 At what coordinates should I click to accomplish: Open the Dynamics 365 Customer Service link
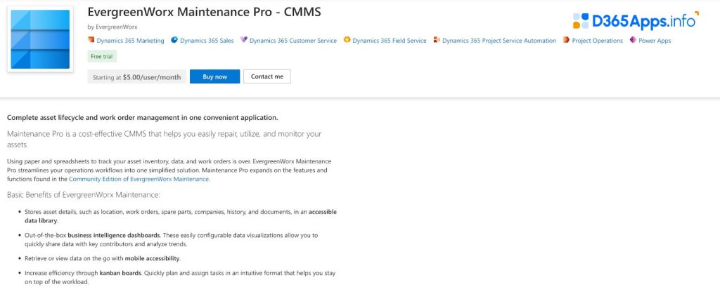point(293,41)
